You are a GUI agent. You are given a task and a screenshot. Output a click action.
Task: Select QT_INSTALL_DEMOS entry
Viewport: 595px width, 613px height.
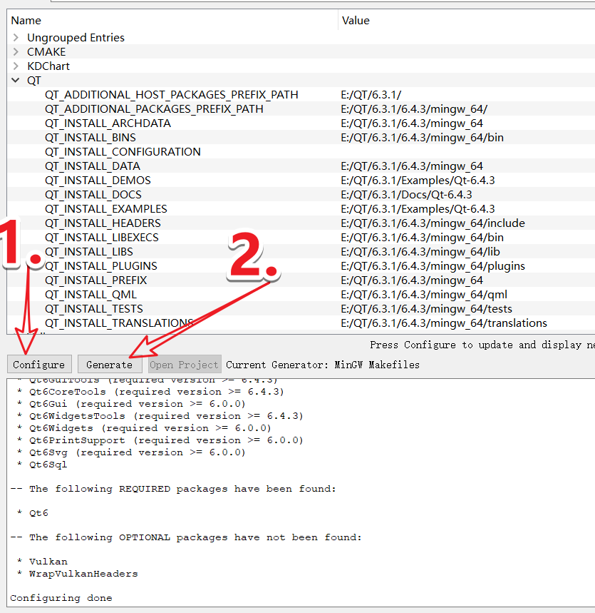coord(98,181)
